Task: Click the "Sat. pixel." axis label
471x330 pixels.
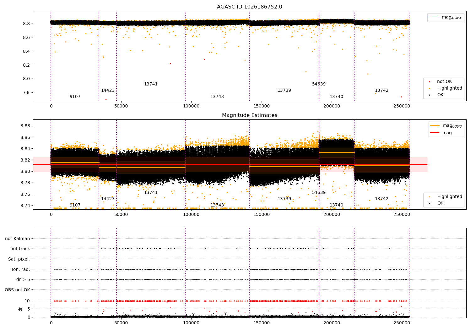Action: pyautogui.click(x=19, y=259)
